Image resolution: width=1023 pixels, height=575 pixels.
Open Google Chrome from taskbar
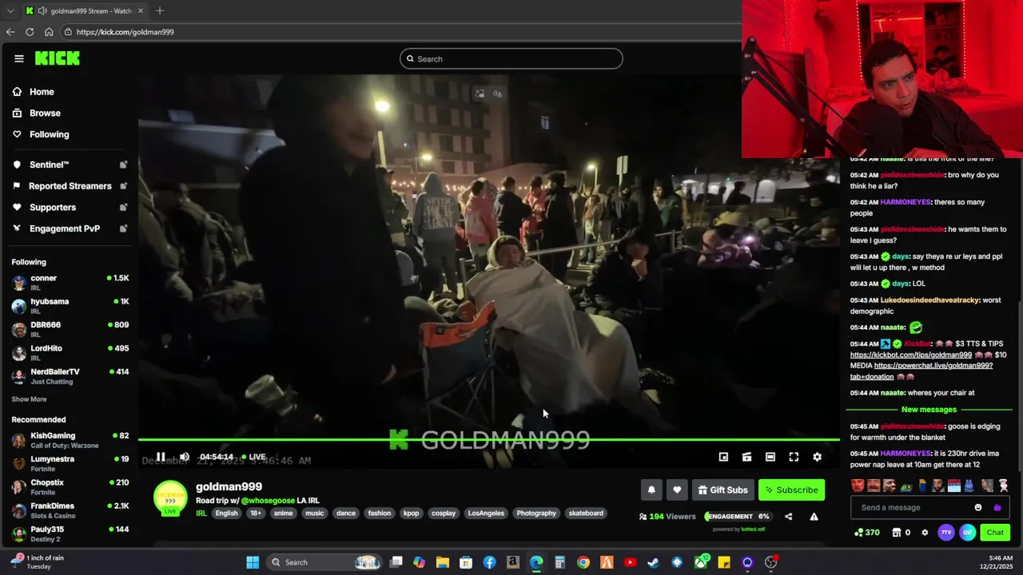click(583, 562)
